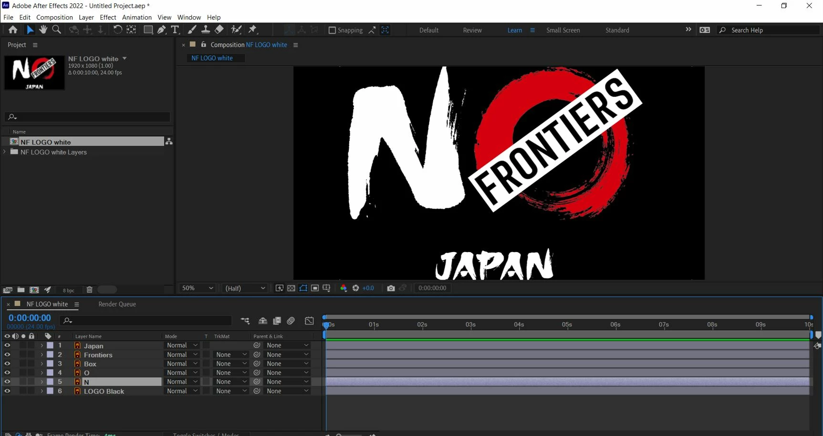Toggle Shy layers hide switch in timeline
This screenshot has width=823, height=436.
tap(262, 321)
